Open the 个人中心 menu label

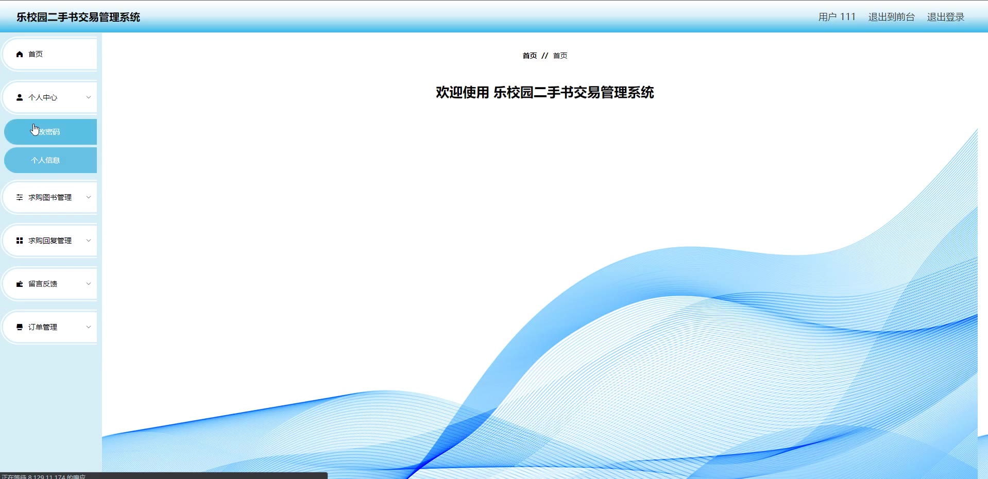click(43, 97)
